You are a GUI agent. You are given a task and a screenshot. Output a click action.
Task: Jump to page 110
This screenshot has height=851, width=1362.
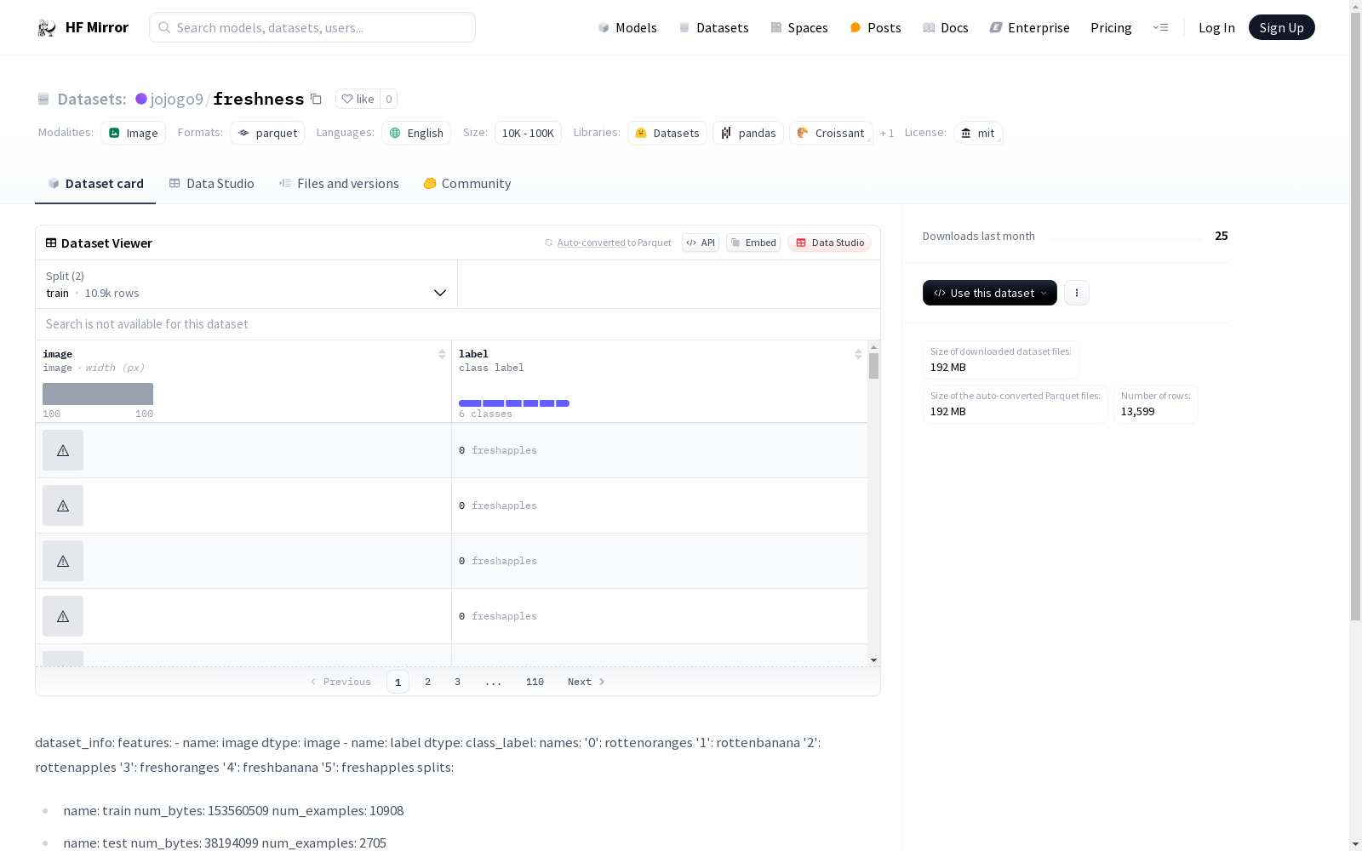click(x=535, y=682)
